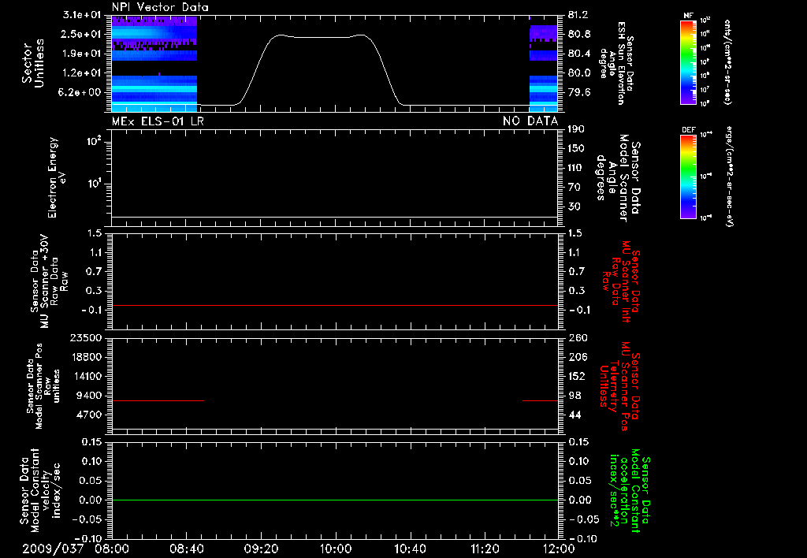807x558 pixels.
Task: Click the 9400 scanner position tick value
Action: tap(90, 396)
